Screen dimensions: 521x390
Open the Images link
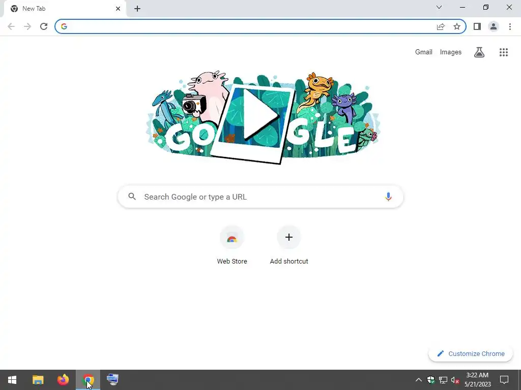[x=451, y=52]
